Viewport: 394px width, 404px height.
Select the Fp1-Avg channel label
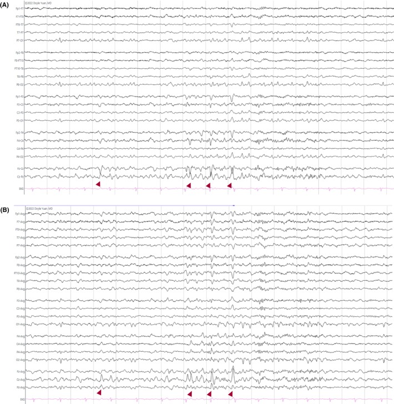[x=20, y=214]
